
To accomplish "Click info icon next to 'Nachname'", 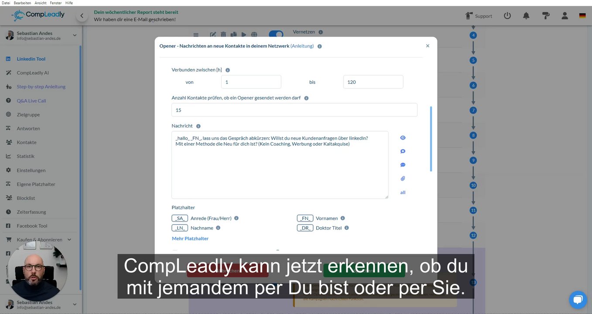I will point(218,228).
